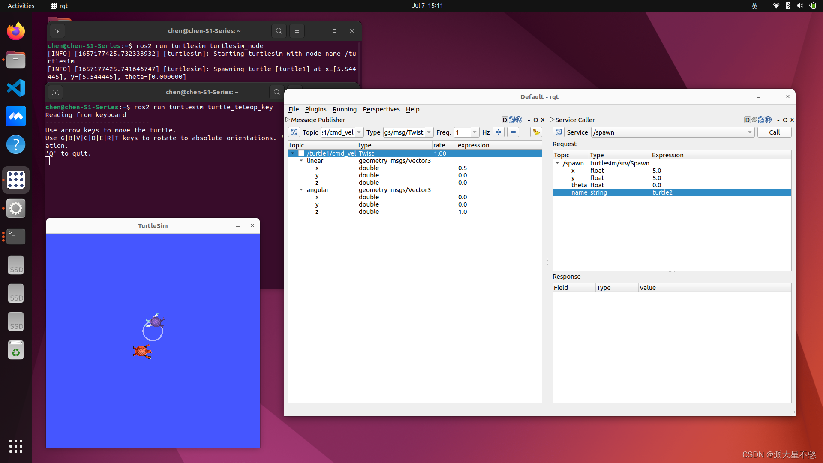Open the Perspectives menu
The image size is (823, 463).
click(x=381, y=109)
